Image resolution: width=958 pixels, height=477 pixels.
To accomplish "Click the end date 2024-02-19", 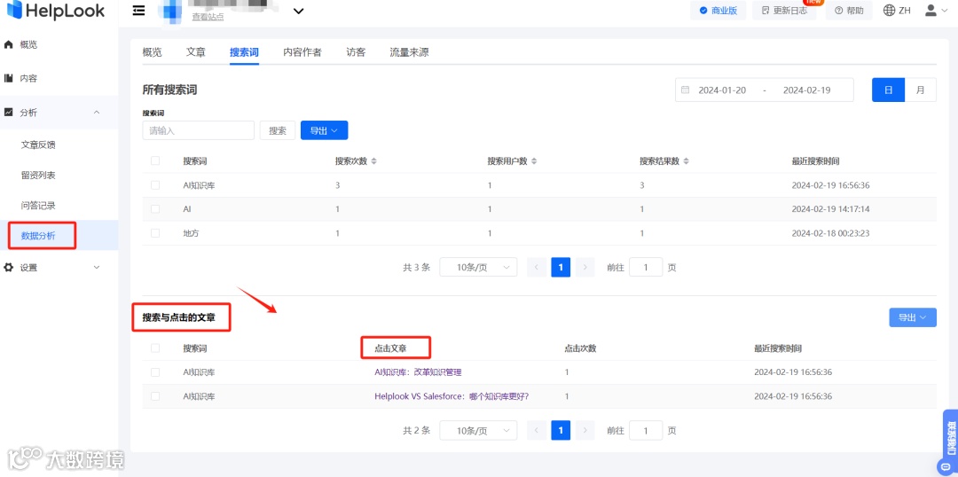I will 806,90.
